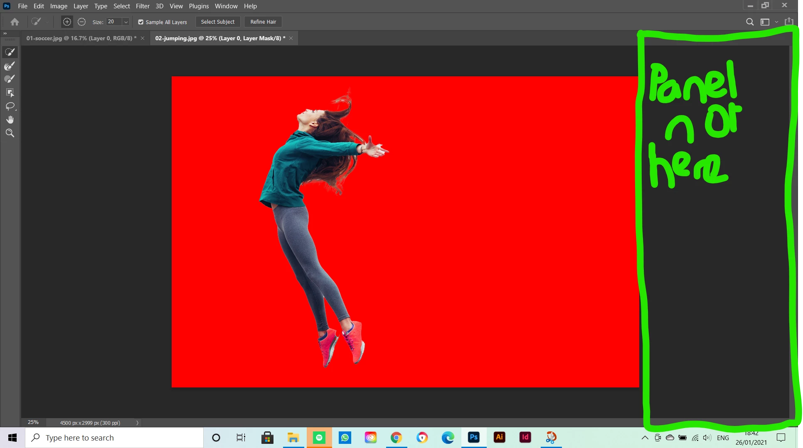The width and height of the screenshot is (803, 448).
Task: Enable Add to selection mode
Action: point(67,22)
